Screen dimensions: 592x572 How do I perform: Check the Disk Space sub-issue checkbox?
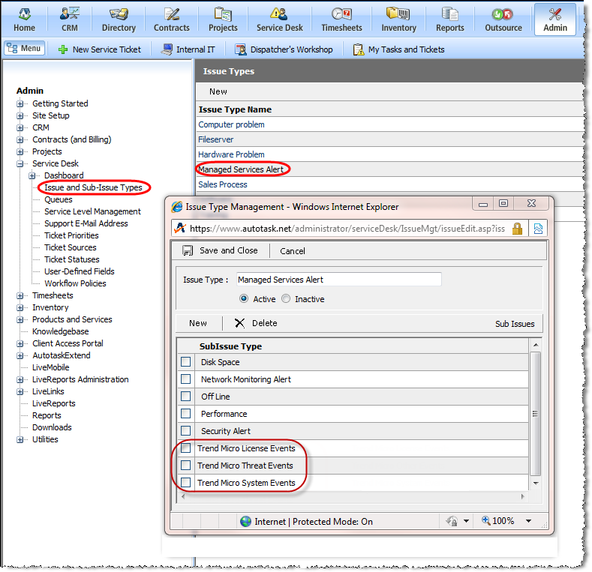pyautogui.click(x=185, y=362)
